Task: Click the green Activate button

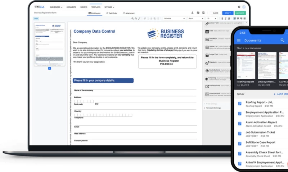Action: [240, 13]
